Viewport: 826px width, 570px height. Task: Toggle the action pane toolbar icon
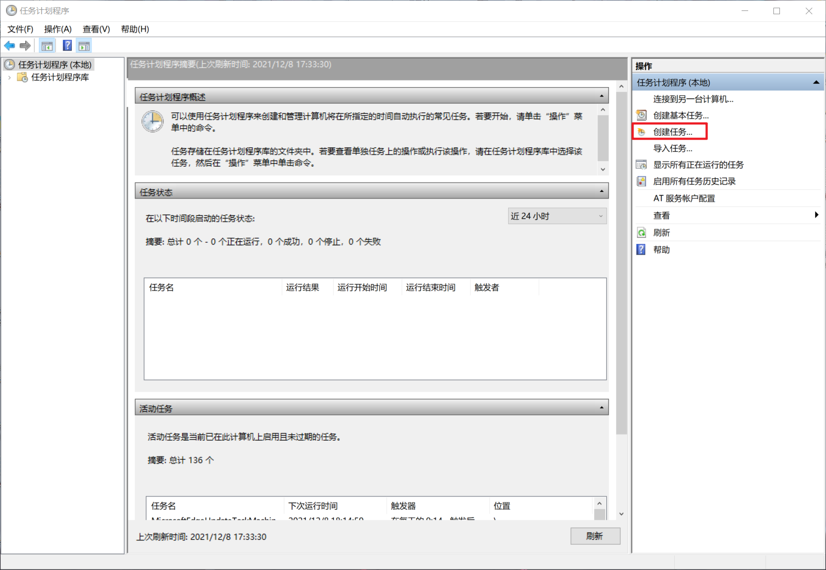coord(84,45)
